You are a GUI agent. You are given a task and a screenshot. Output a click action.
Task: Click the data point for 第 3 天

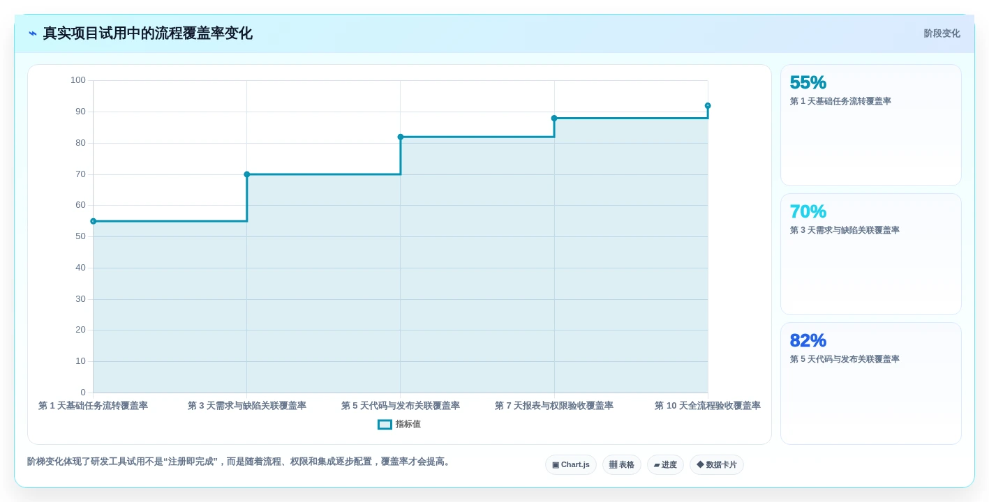tap(247, 174)
